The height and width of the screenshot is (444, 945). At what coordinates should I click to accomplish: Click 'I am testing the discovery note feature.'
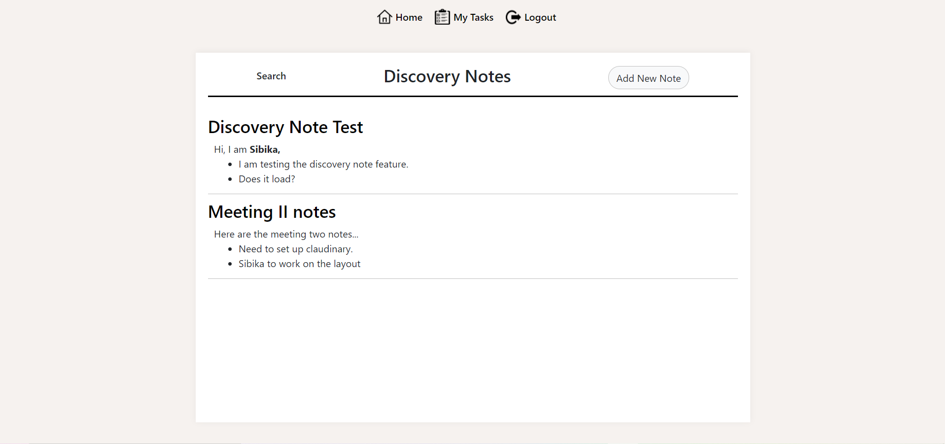[323, 164]
